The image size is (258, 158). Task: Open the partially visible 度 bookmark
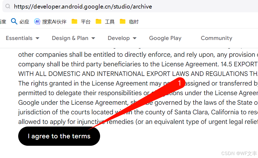[3, 22]
